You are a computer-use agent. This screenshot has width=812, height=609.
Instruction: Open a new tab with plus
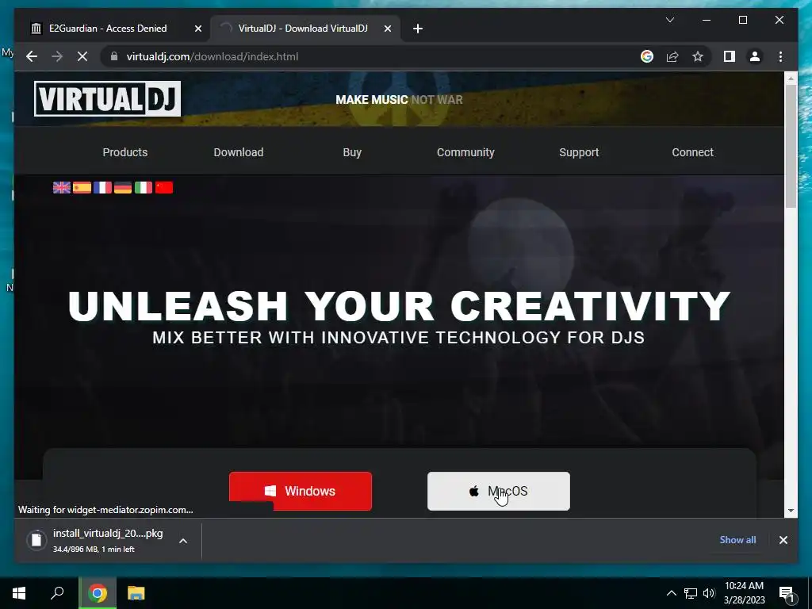[x=418, y=29]
